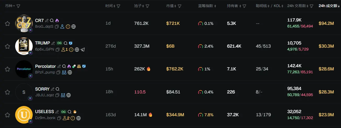Click the CR7 warning alert icon
The width and height of the screenshot is (341, 128).
click(68, 26)
